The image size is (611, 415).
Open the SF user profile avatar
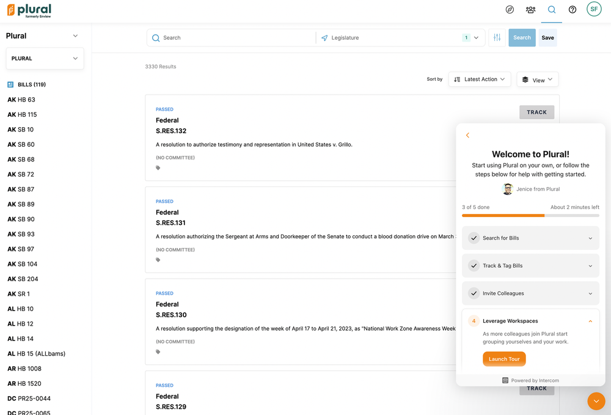pos(594,9)
